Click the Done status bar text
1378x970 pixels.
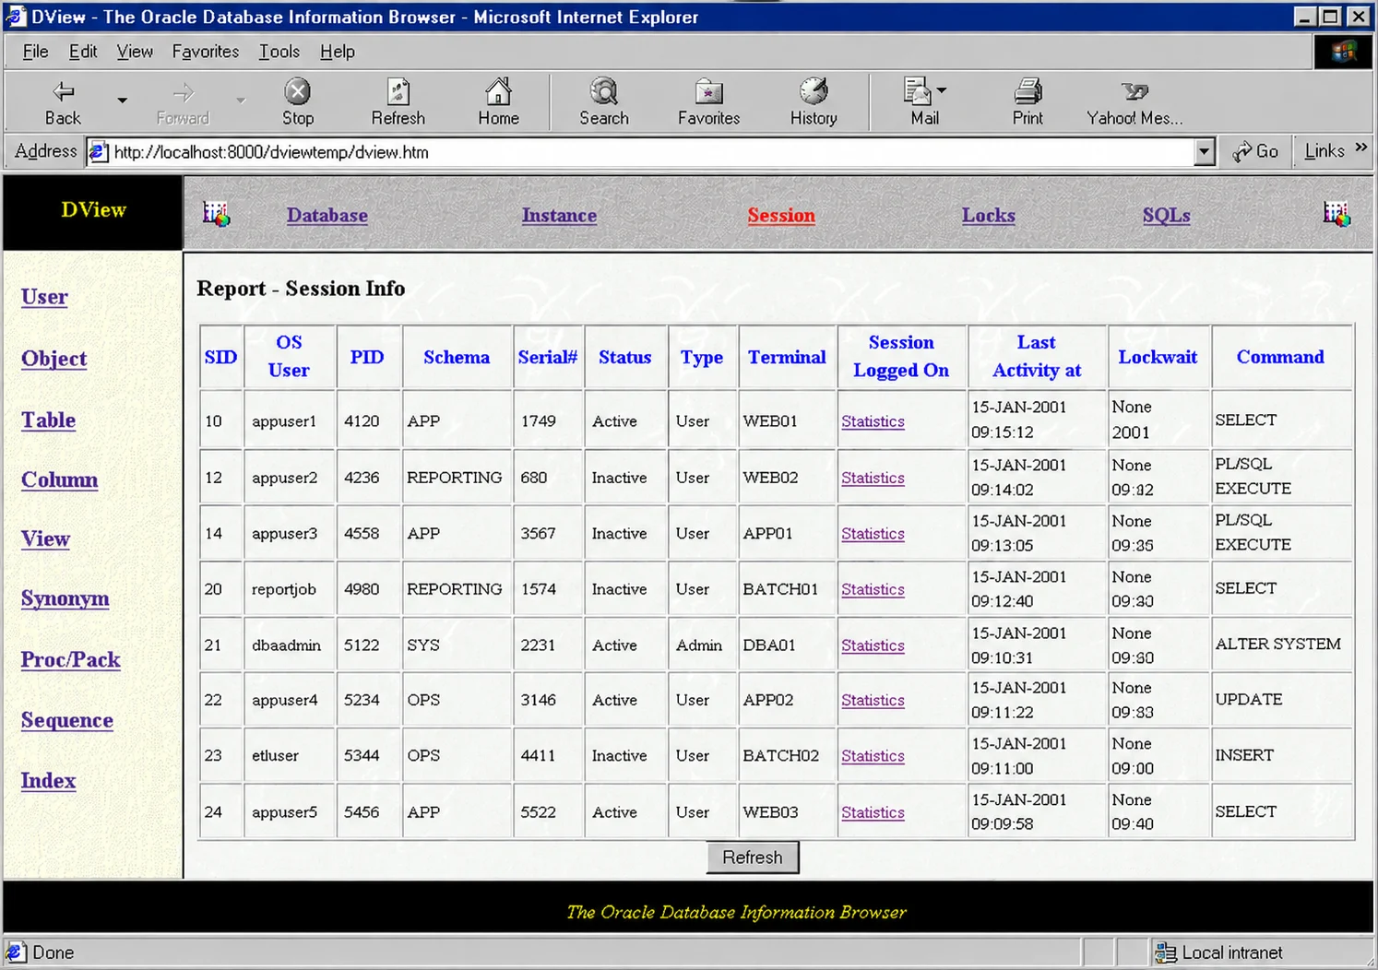53,952
